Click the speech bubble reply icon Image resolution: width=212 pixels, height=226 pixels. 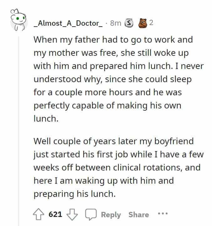(91, 214)
